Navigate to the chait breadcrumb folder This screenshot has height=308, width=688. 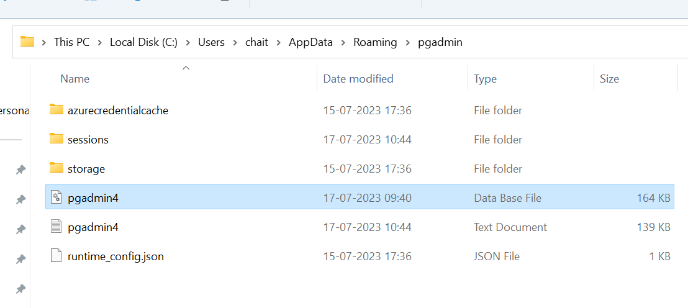click(256, 42)
